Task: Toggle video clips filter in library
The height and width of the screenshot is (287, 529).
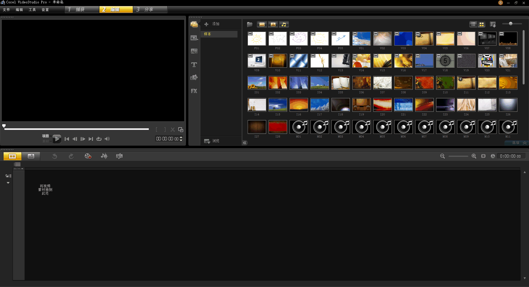Action: coord(262,25)
